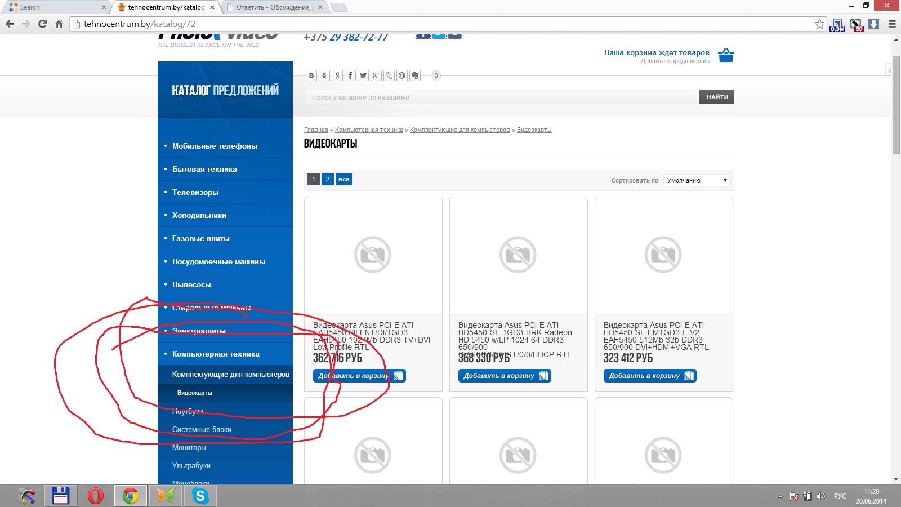Click the floppy disk taskbar icon
This screenshot has width=901, height=507.
[60, 496]
